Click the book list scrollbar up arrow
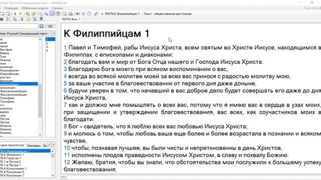 coord(40,39)
